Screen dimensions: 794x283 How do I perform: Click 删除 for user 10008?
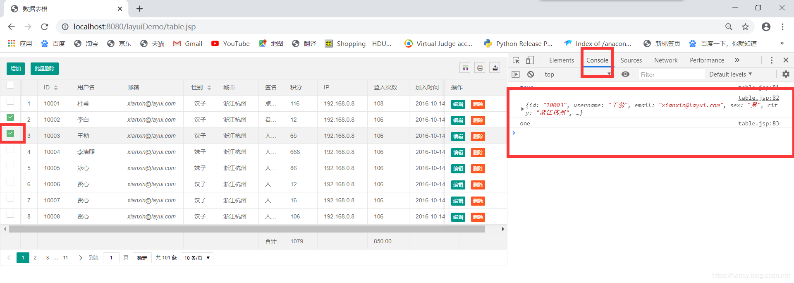478,217
